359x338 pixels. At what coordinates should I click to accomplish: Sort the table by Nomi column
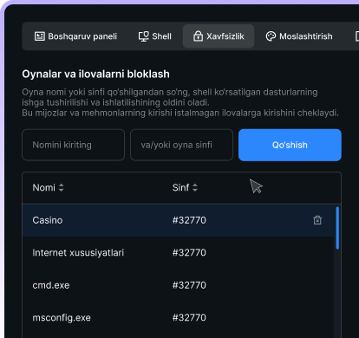[49, 188]
